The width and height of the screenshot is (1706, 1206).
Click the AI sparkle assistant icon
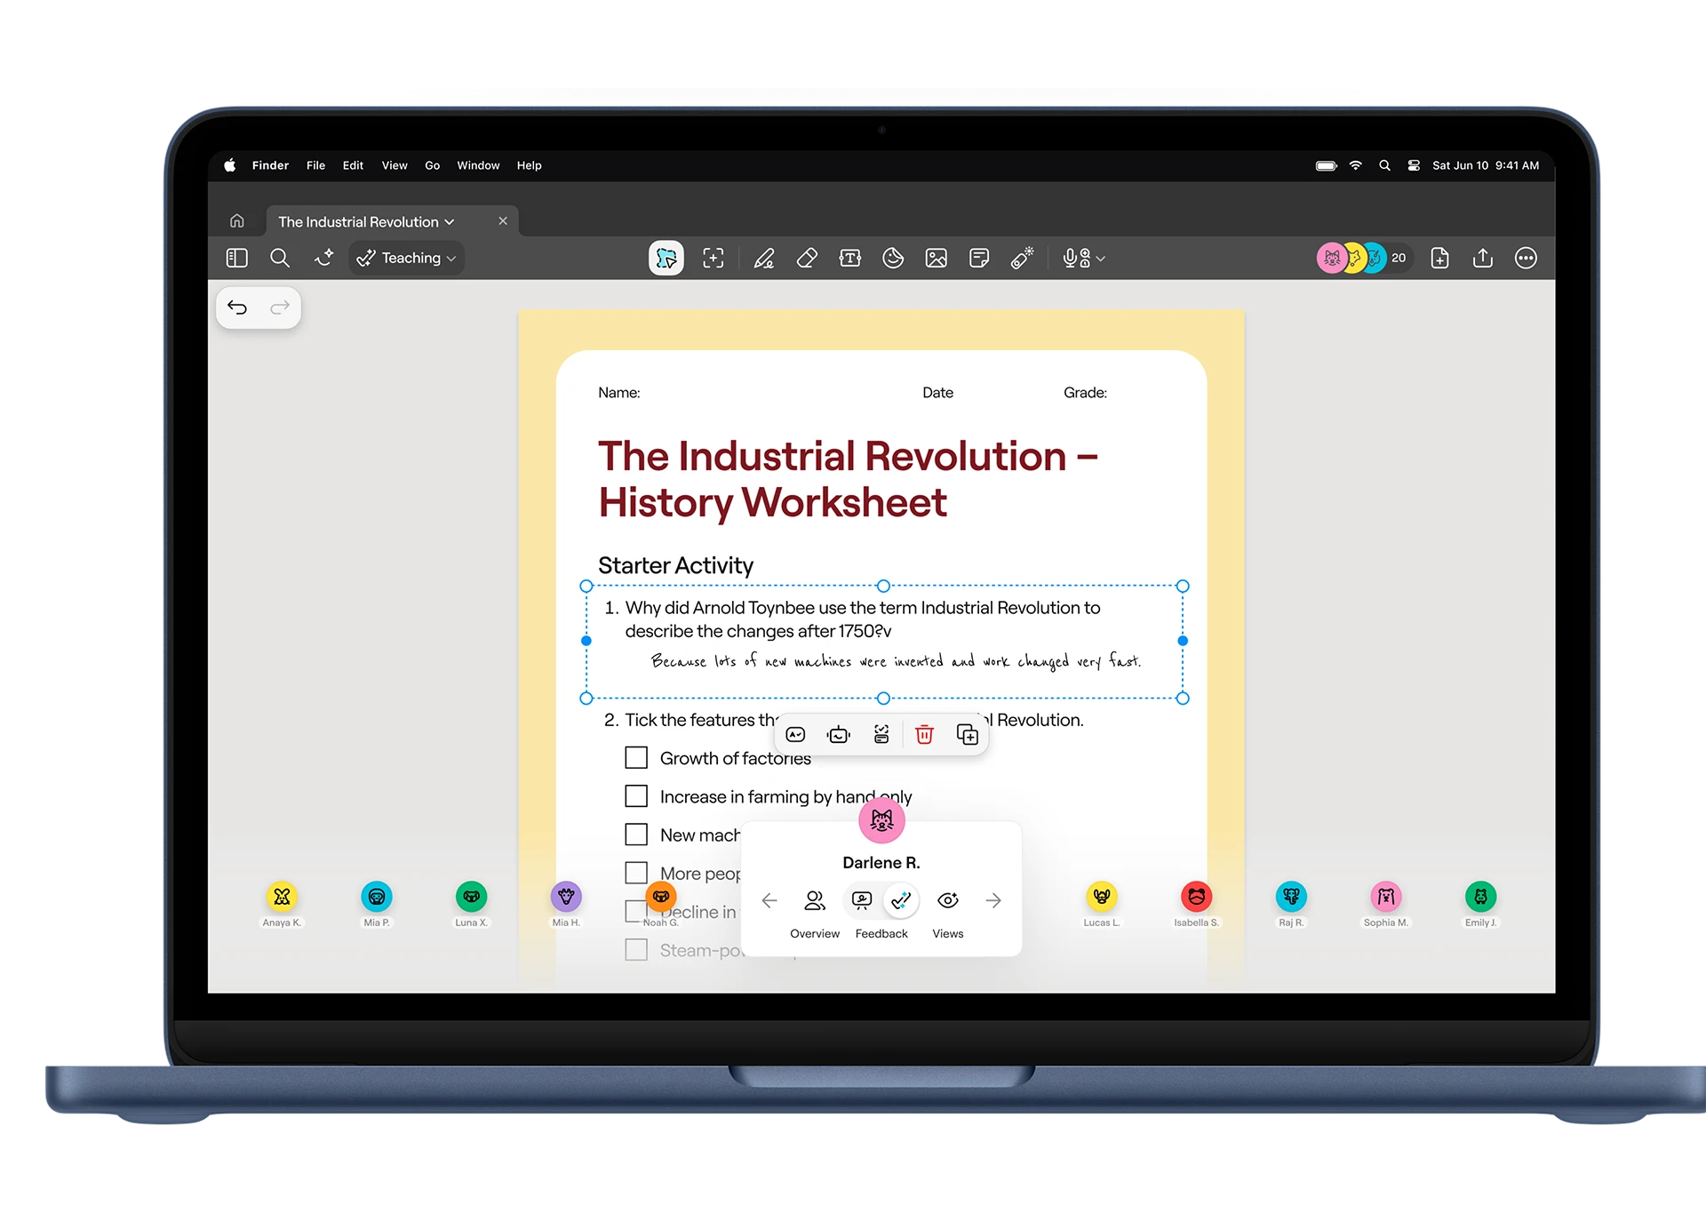click(323, 258)
